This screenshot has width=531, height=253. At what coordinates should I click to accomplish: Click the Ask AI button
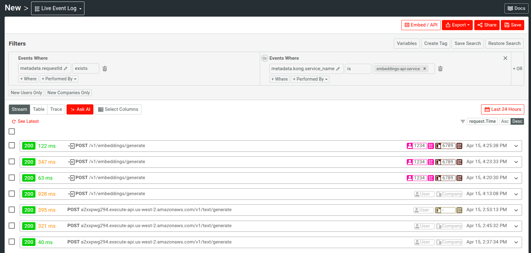pos(80,109)
